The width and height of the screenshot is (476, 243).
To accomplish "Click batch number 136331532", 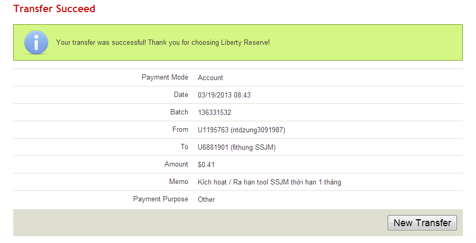I will 214,113.
